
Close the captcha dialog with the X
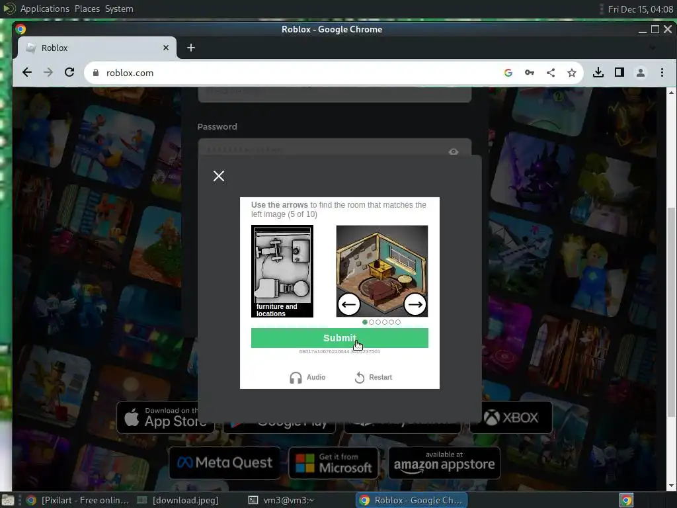click(219, 176)
